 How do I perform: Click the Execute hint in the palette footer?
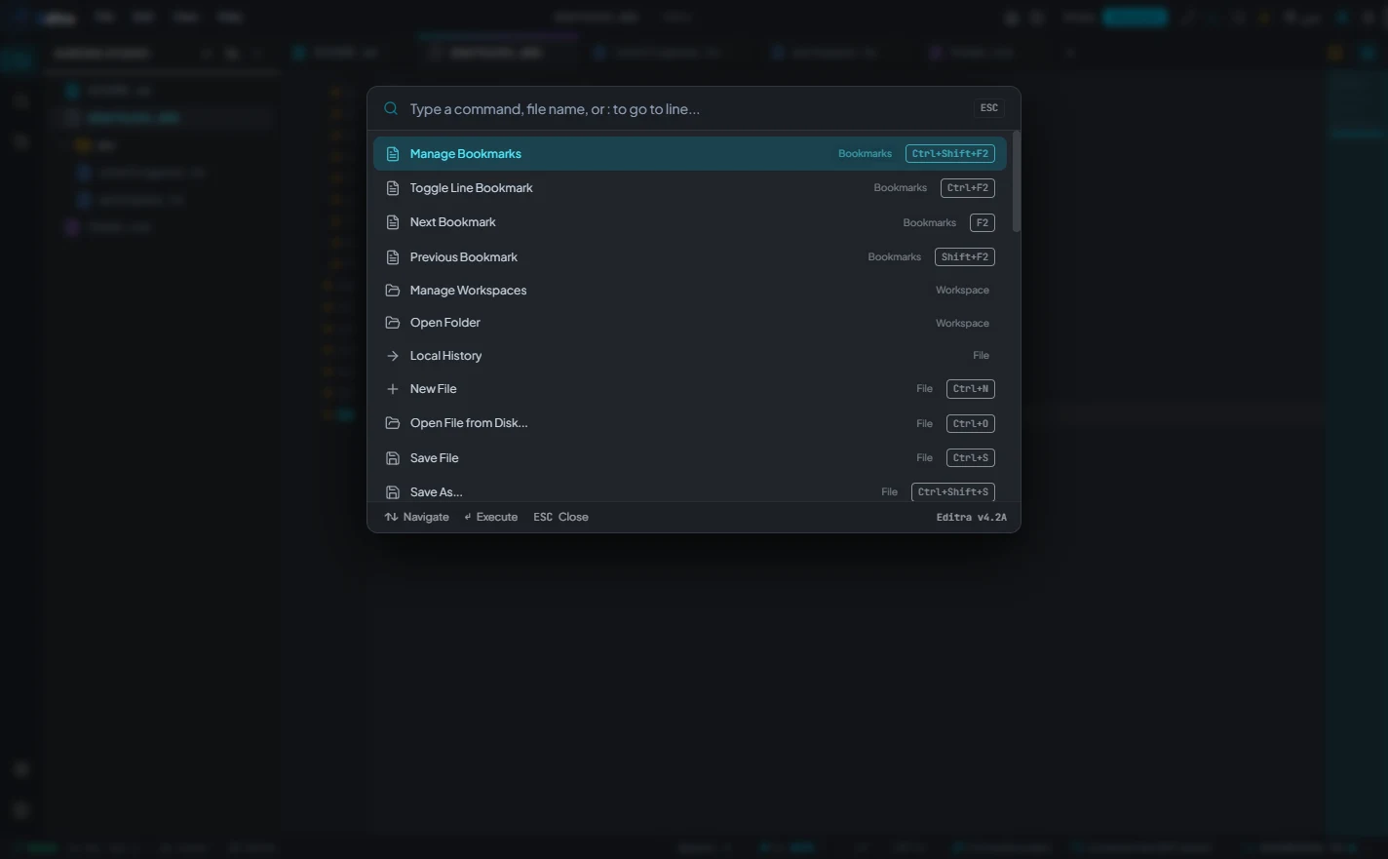(x=491, y=517)
